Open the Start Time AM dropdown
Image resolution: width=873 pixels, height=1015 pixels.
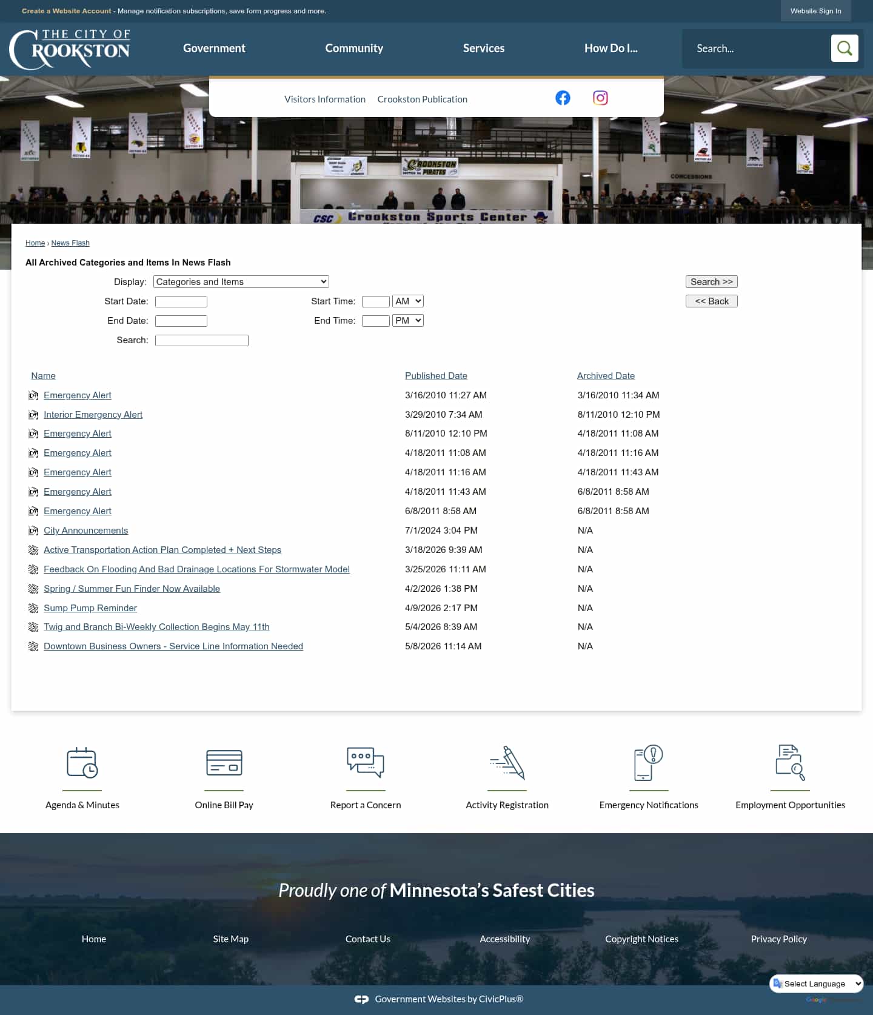(408, 301)
